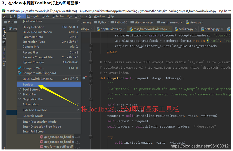Expand the Bidi Text Direction submenu
This screenshot has width=233, height=151.
(x=49, y=110)
